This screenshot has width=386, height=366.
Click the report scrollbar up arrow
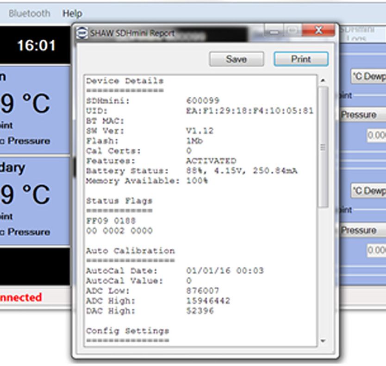click(x=323, y=80)
